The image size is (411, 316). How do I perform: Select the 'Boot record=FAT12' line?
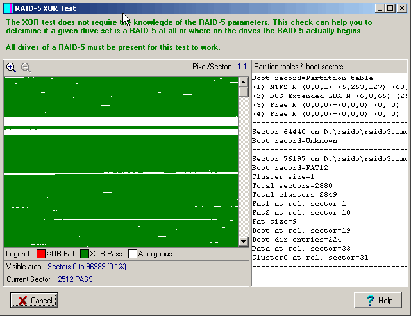coord(290,167)
